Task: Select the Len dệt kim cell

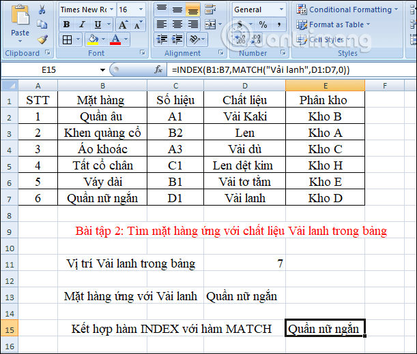Action: [244, 165]
